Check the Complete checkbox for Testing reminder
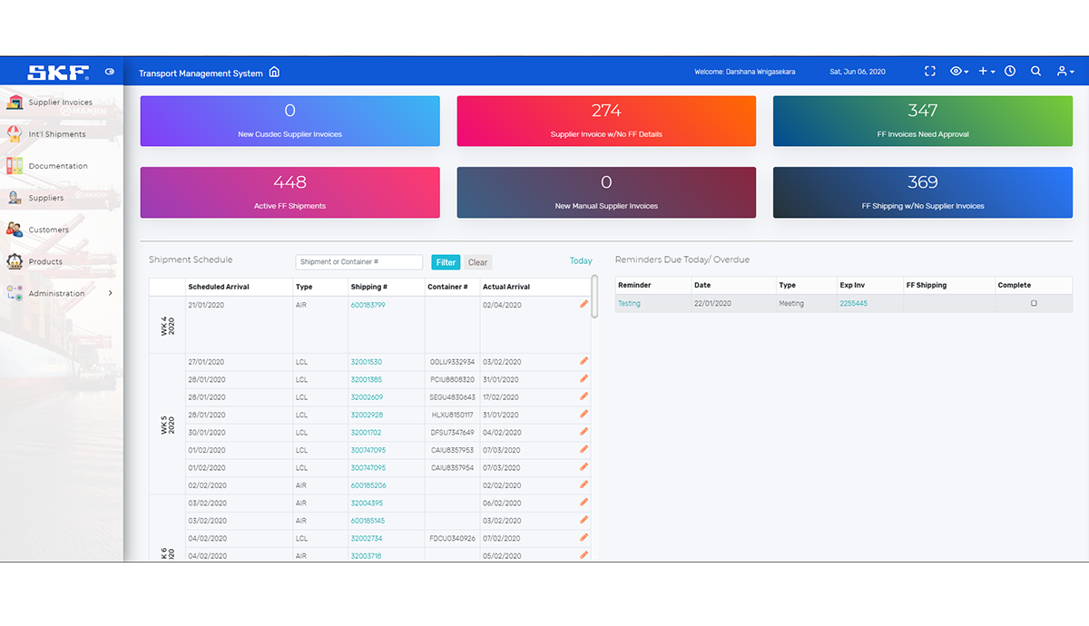This screenshot has width=1089, height=626. point(1034,303)
